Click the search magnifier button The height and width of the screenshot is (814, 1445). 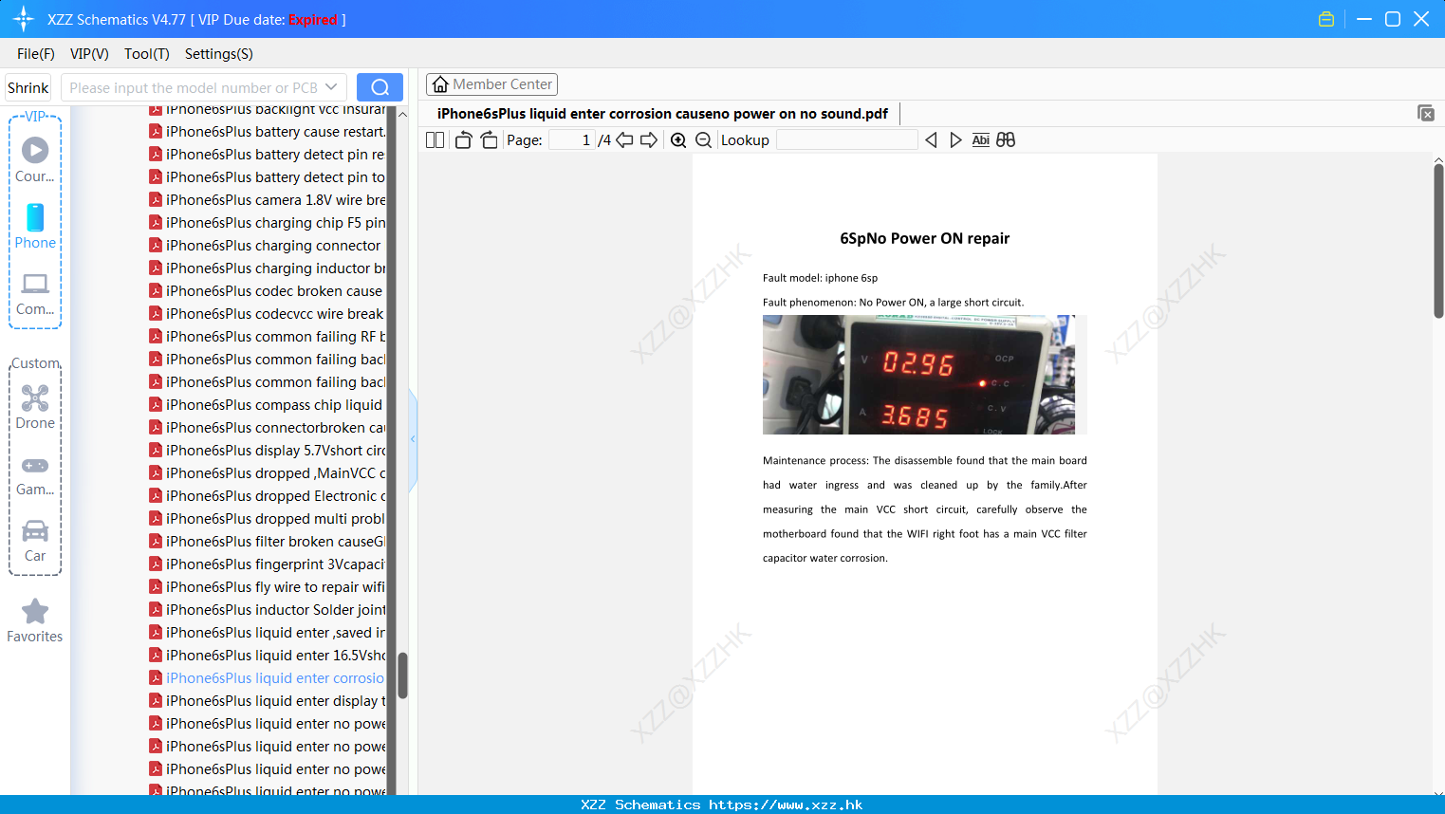[380, 87]
